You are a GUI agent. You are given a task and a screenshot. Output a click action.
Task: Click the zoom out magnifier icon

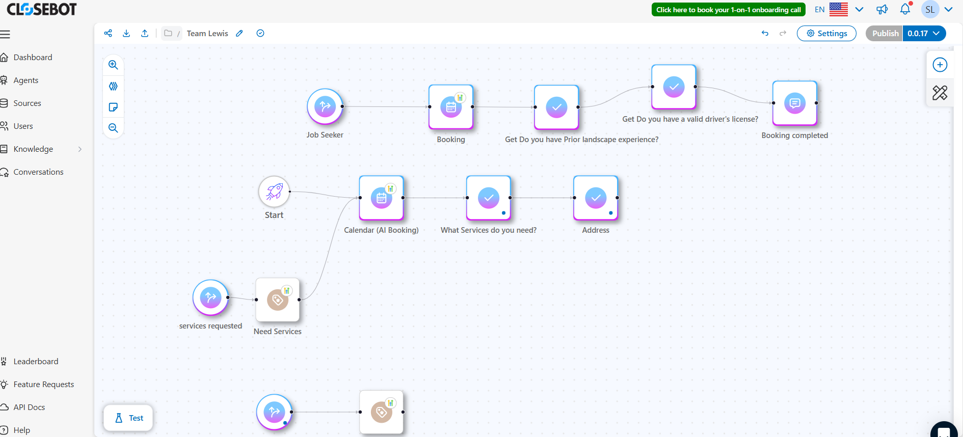point(113,128)
